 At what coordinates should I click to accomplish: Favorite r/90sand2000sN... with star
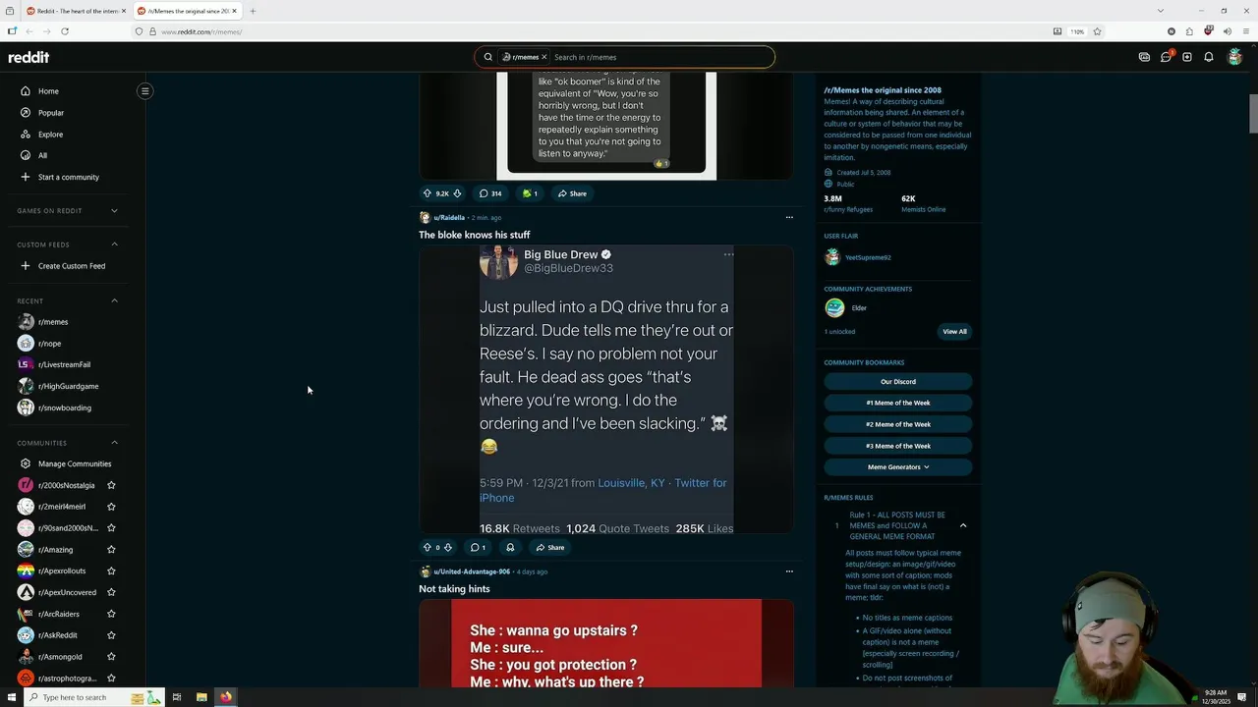tap(111, 528)
